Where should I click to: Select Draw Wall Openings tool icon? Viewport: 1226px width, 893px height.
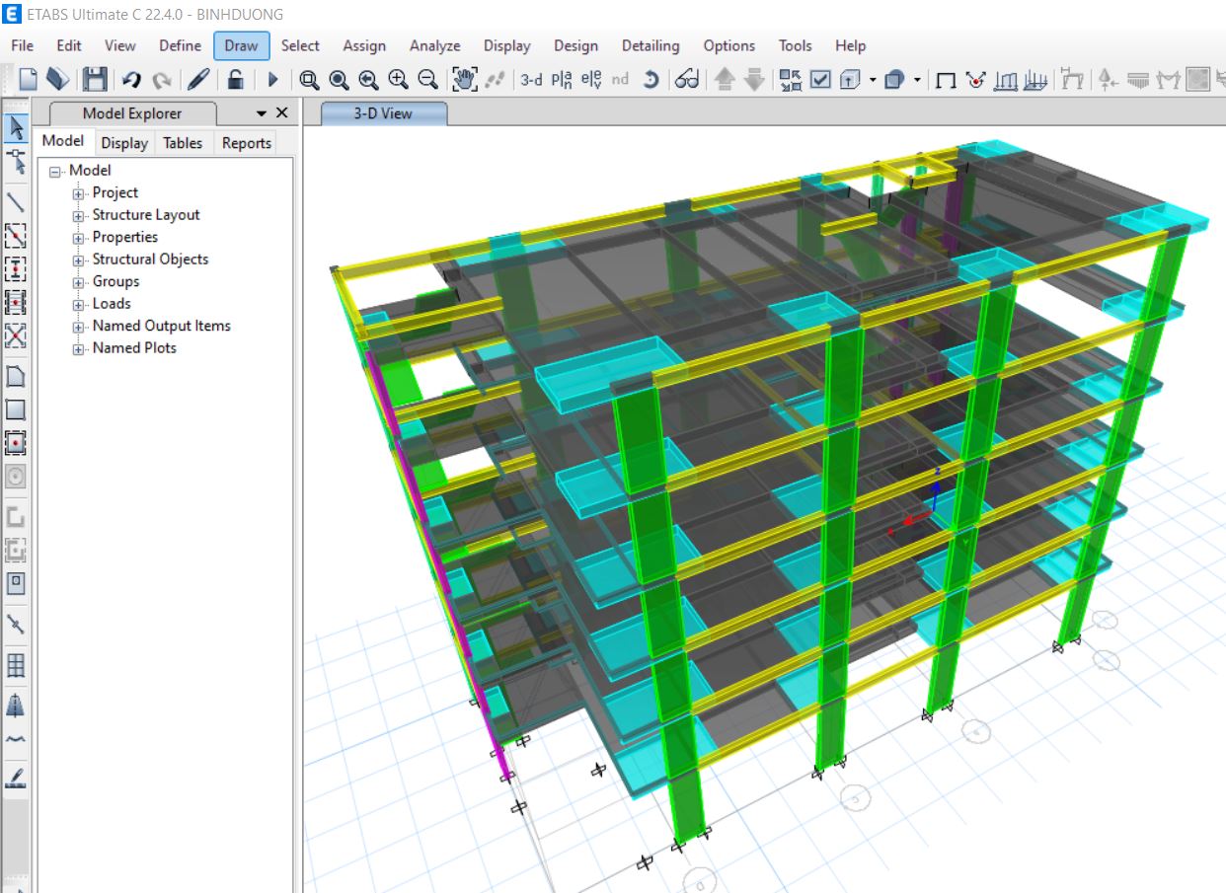pos(16,583)
